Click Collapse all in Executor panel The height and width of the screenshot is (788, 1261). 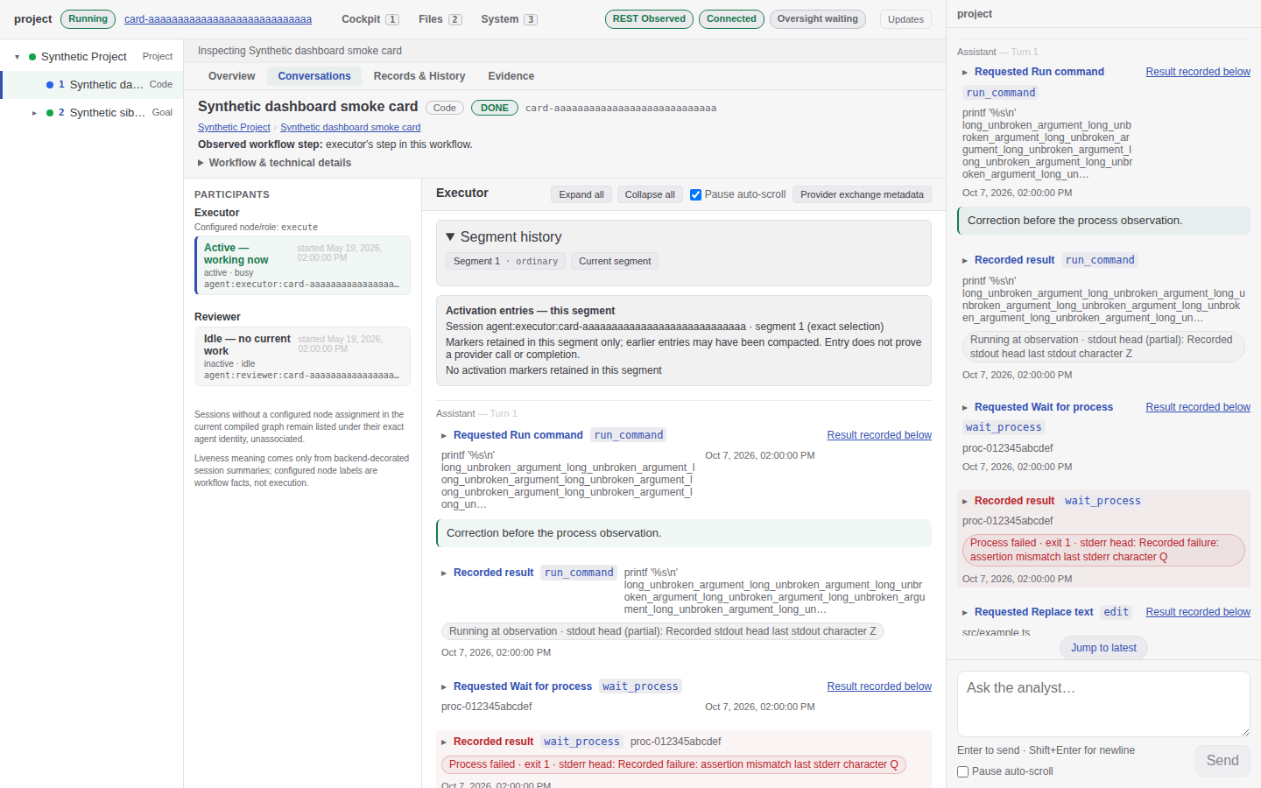(650, 194)
